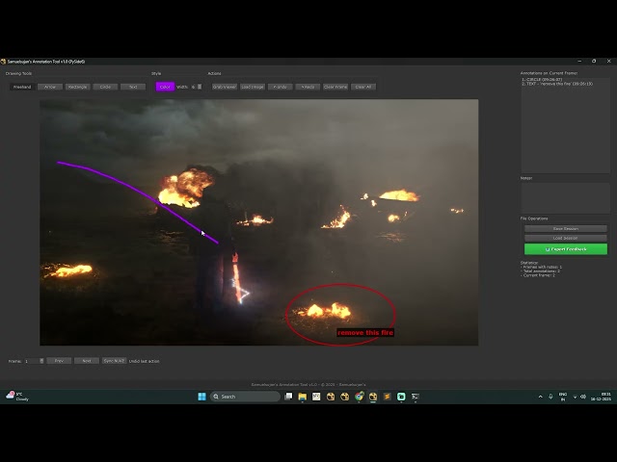Screen dimensions: 617x462
Task: Open Task View from the taskbar
Action: [288, 397]
